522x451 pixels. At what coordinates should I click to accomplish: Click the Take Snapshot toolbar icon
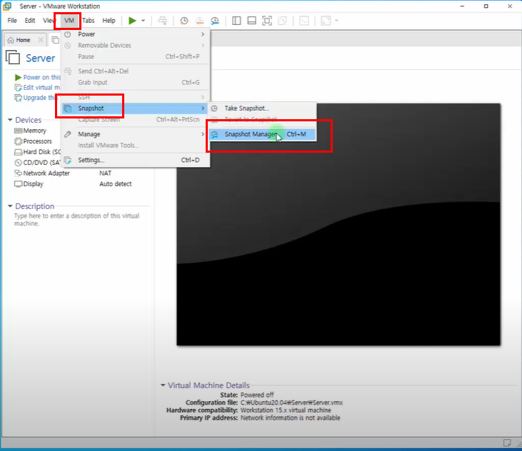click(x=184, y=21)
